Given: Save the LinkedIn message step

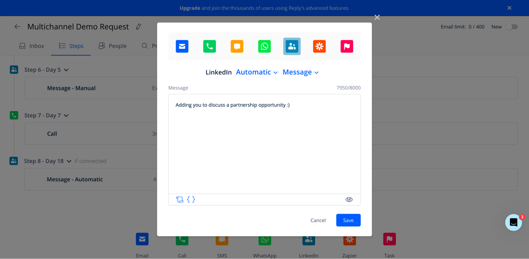Looking at the screenshot, I should [348, 220].
